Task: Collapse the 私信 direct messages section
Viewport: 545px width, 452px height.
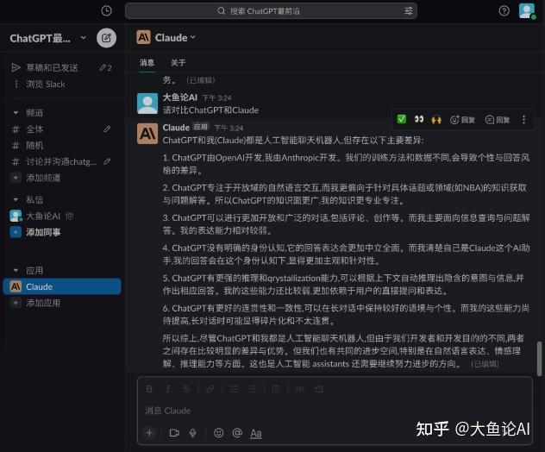Action: [x=16, y=199]
